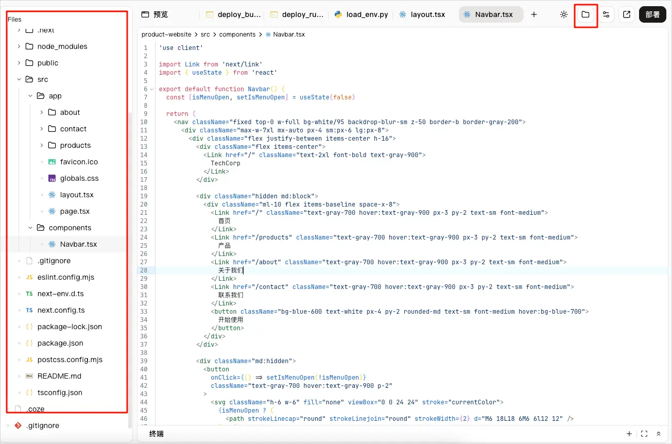The height and width of the screenshot is (444, 672).
Task: Click product-website in the breadcrumb
Action: pos(166,35)
